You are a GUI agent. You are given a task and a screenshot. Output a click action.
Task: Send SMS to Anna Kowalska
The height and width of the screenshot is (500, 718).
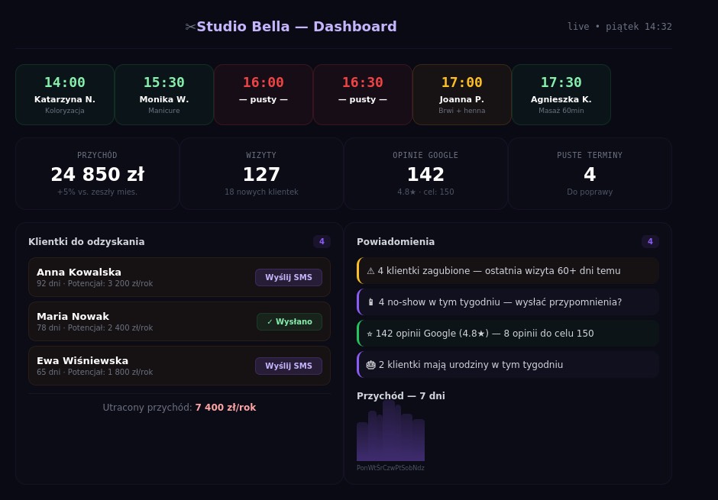(x=288, y=277)
